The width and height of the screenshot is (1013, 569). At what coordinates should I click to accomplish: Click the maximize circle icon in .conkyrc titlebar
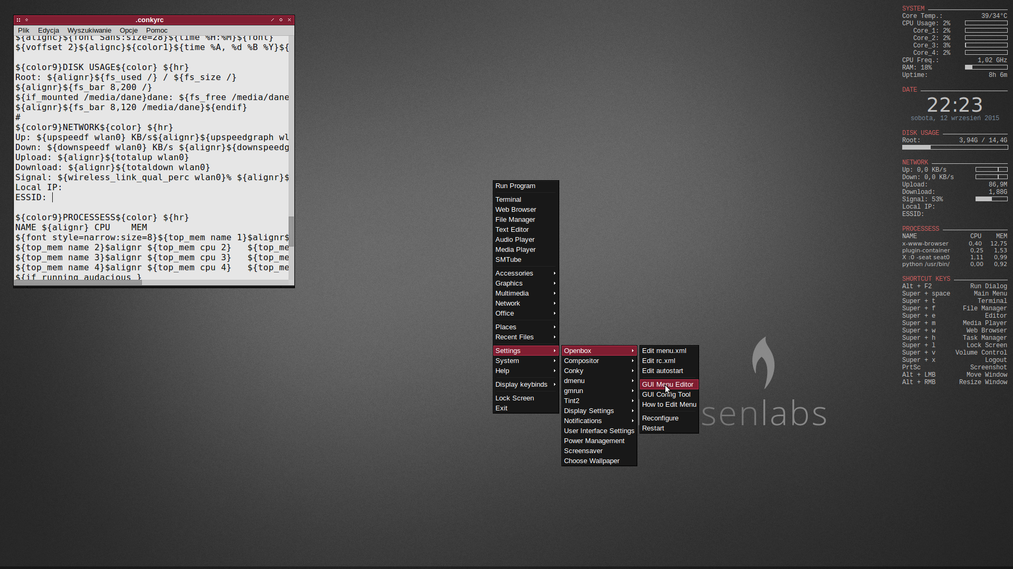pos(281,20)
